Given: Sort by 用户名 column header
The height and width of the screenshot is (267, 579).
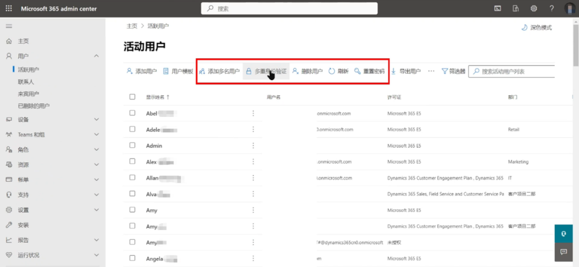Looking at the screenshot, I should pos(273,97).
